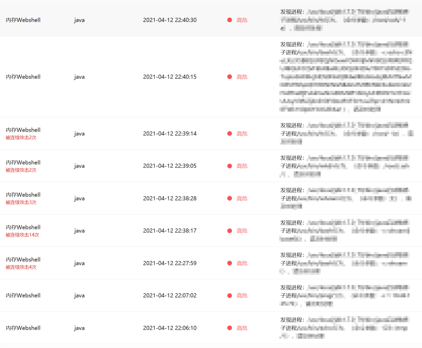Click 高危 label in the 22:39:14 row
This screenshot has height=348, width=422.
coord(242,133)
